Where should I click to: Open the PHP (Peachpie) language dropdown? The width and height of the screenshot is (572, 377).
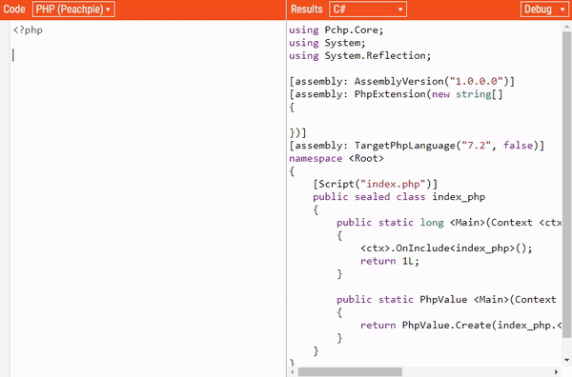pos(73,10)
